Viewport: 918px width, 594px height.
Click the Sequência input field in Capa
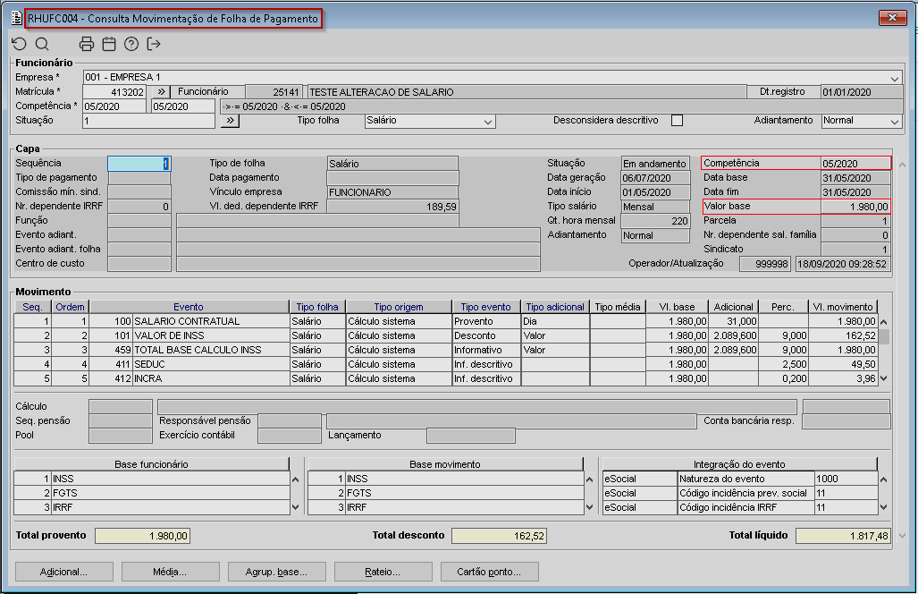[139, 164]
